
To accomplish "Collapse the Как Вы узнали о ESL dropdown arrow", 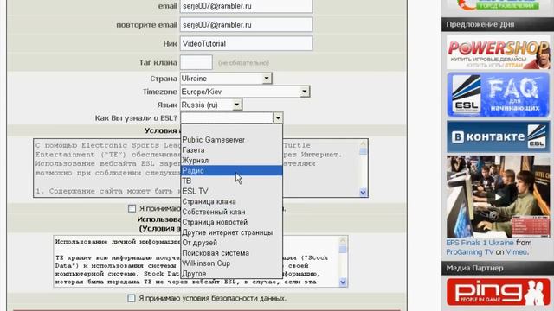I will click(278, 117).
